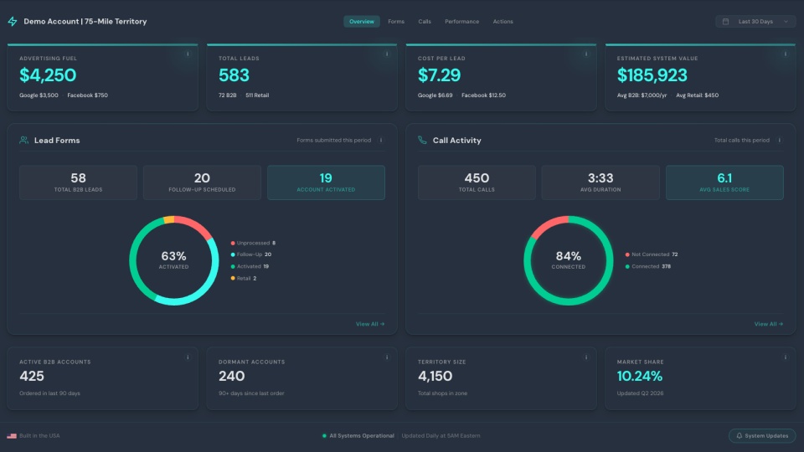Open info icon on Advertising Fuel card

coord(188,54)
